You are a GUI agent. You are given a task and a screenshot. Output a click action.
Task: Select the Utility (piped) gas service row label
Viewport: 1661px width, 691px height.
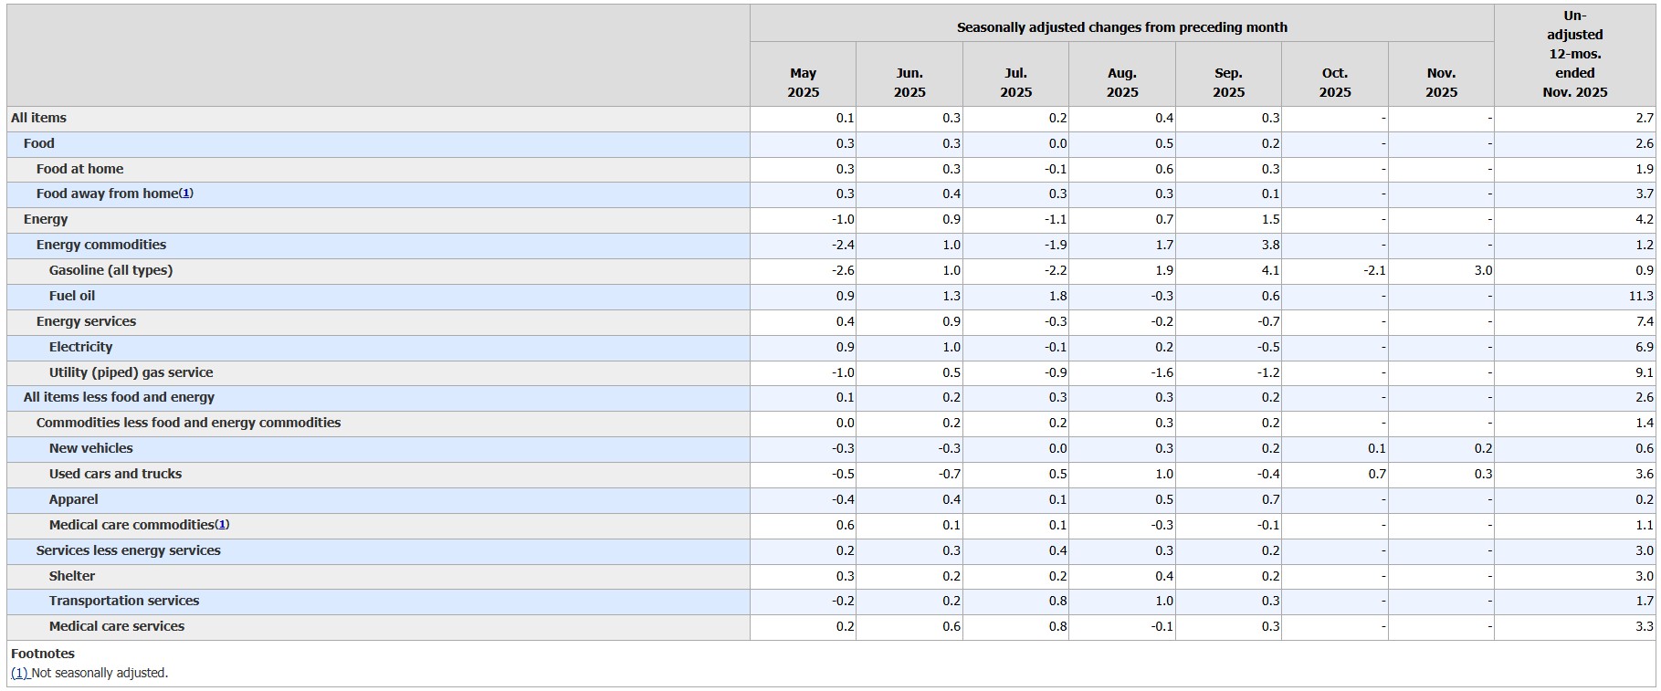point(131,372)
